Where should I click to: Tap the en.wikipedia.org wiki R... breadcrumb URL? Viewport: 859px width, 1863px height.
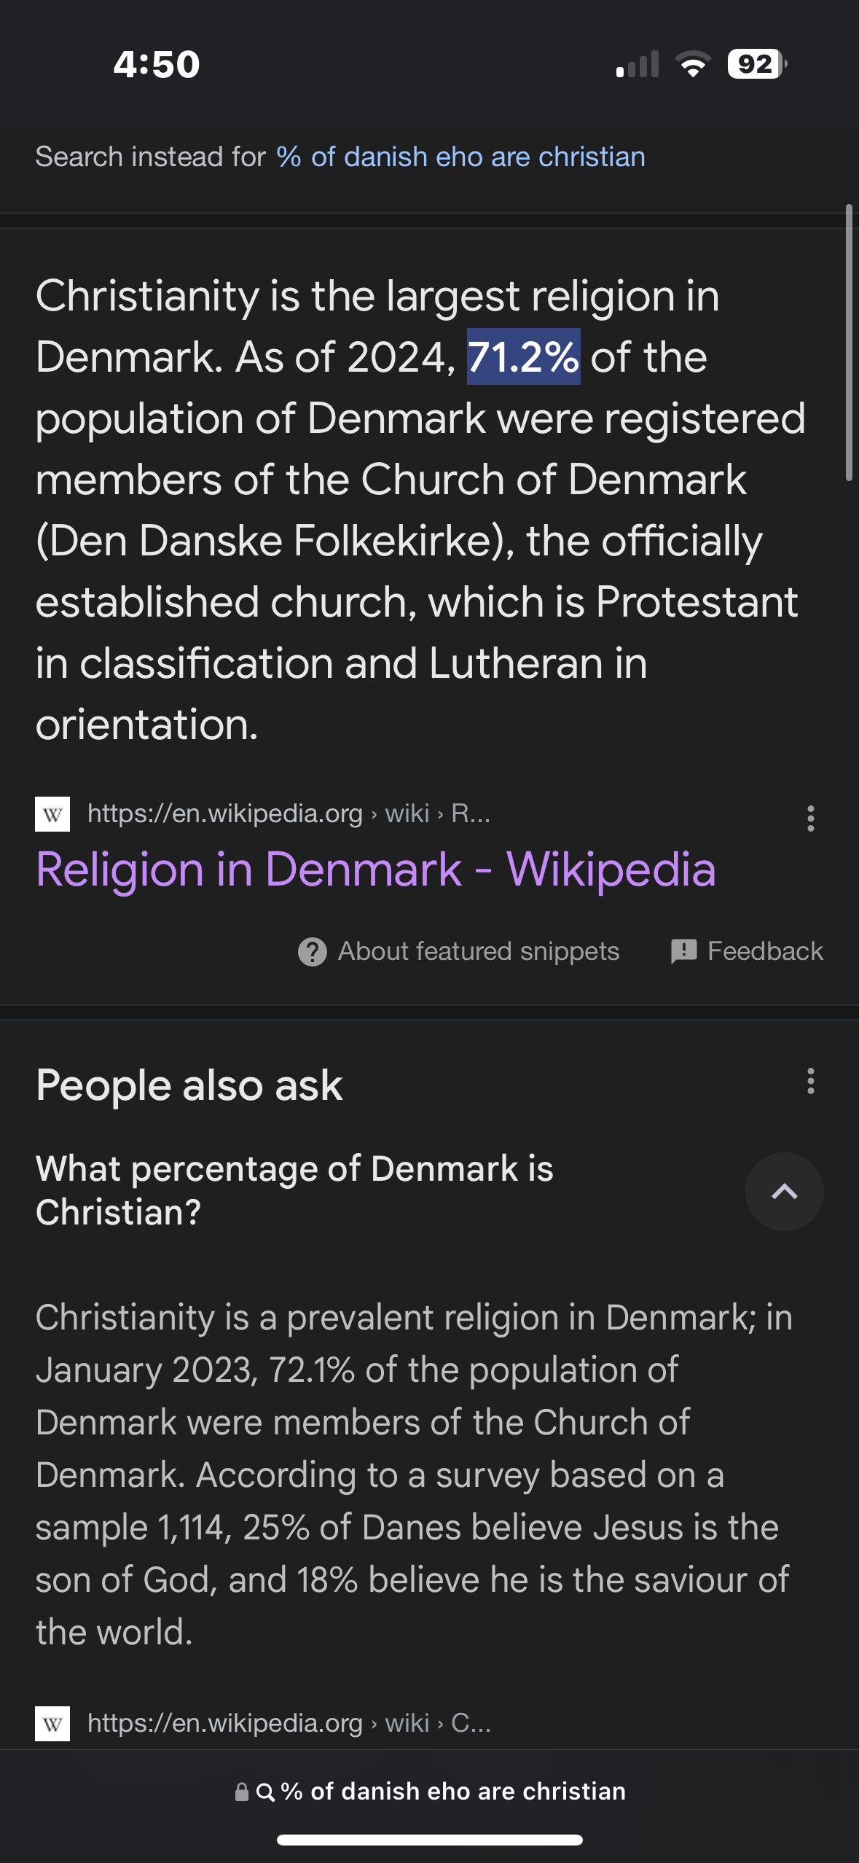point(289,813)
